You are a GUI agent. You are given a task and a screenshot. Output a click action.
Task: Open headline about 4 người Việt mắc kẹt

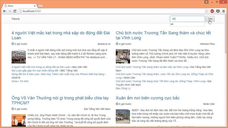click(61, 35)
